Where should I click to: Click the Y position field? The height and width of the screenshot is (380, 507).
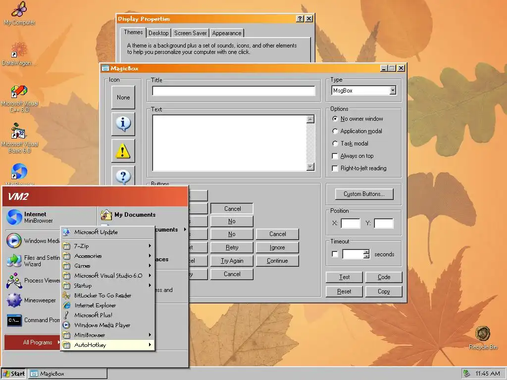tap(384, 223)
